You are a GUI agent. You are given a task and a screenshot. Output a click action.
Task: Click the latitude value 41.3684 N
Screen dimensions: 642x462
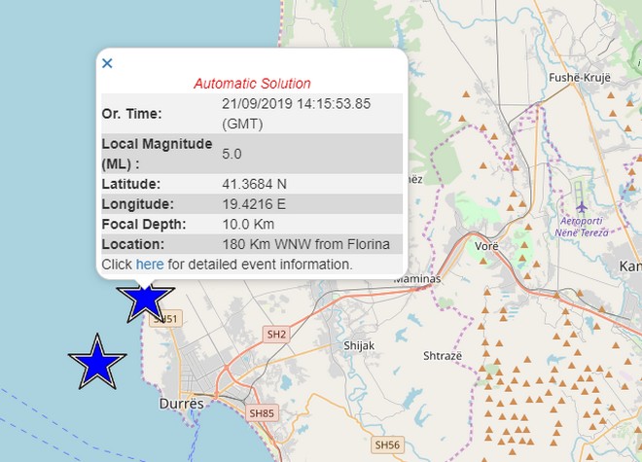pos(255,183)
